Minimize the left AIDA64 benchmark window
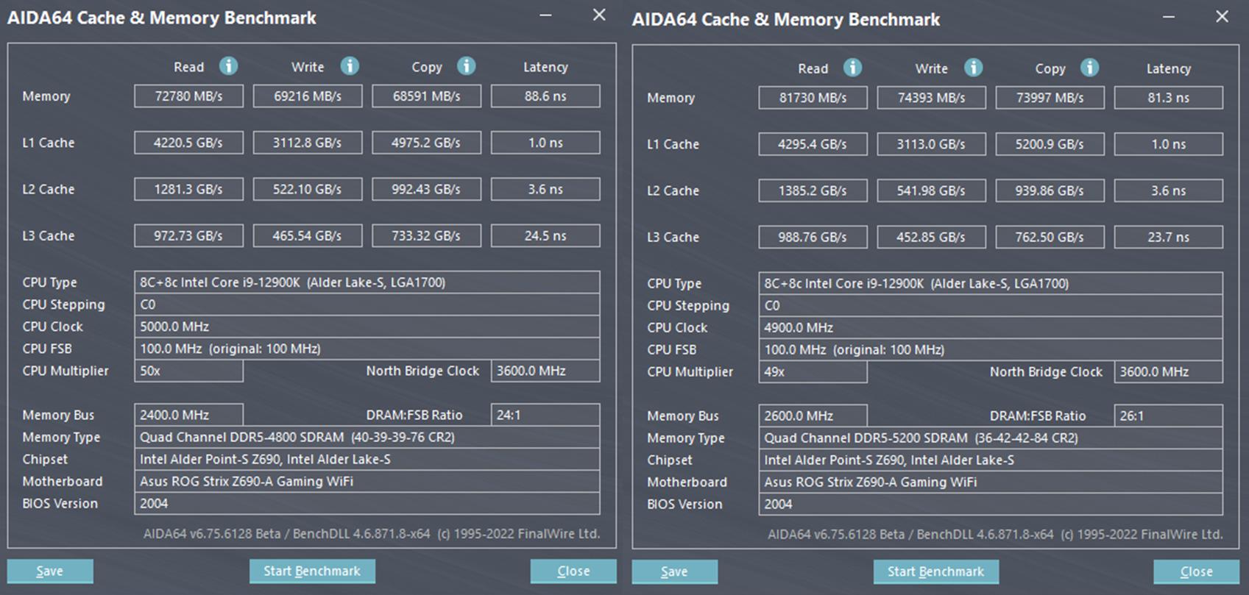This screenshot has height=595, width=1249. (x=545, y=15)
